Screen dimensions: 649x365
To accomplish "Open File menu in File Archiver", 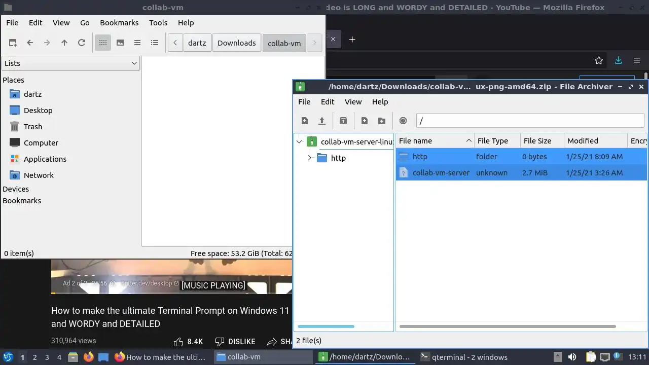I will point(304,102).
